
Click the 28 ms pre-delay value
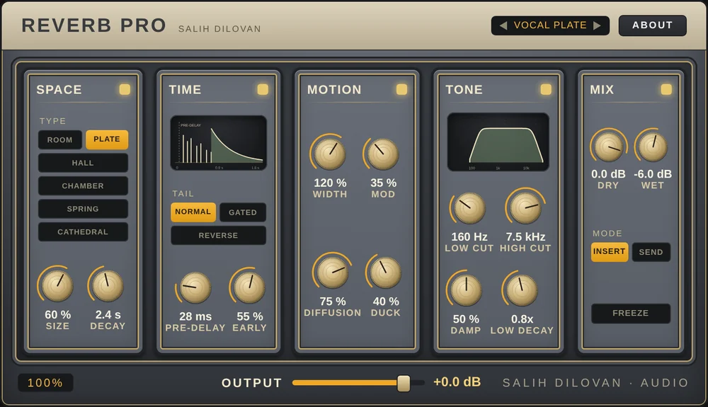pos(195,316)
